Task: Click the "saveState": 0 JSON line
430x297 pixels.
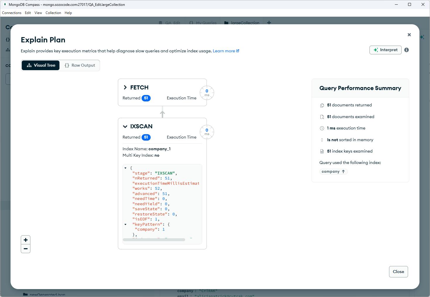Action: coord(151,209)
